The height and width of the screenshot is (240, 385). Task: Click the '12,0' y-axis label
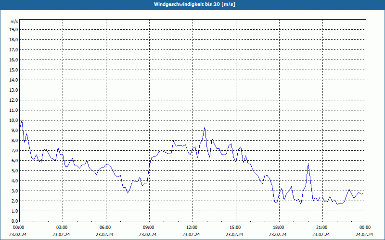click(13, 100)
